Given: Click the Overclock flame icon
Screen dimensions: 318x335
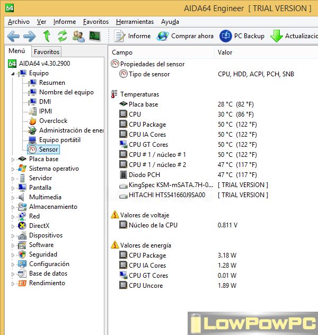Looking at the screenshot, I should [33, 121].
